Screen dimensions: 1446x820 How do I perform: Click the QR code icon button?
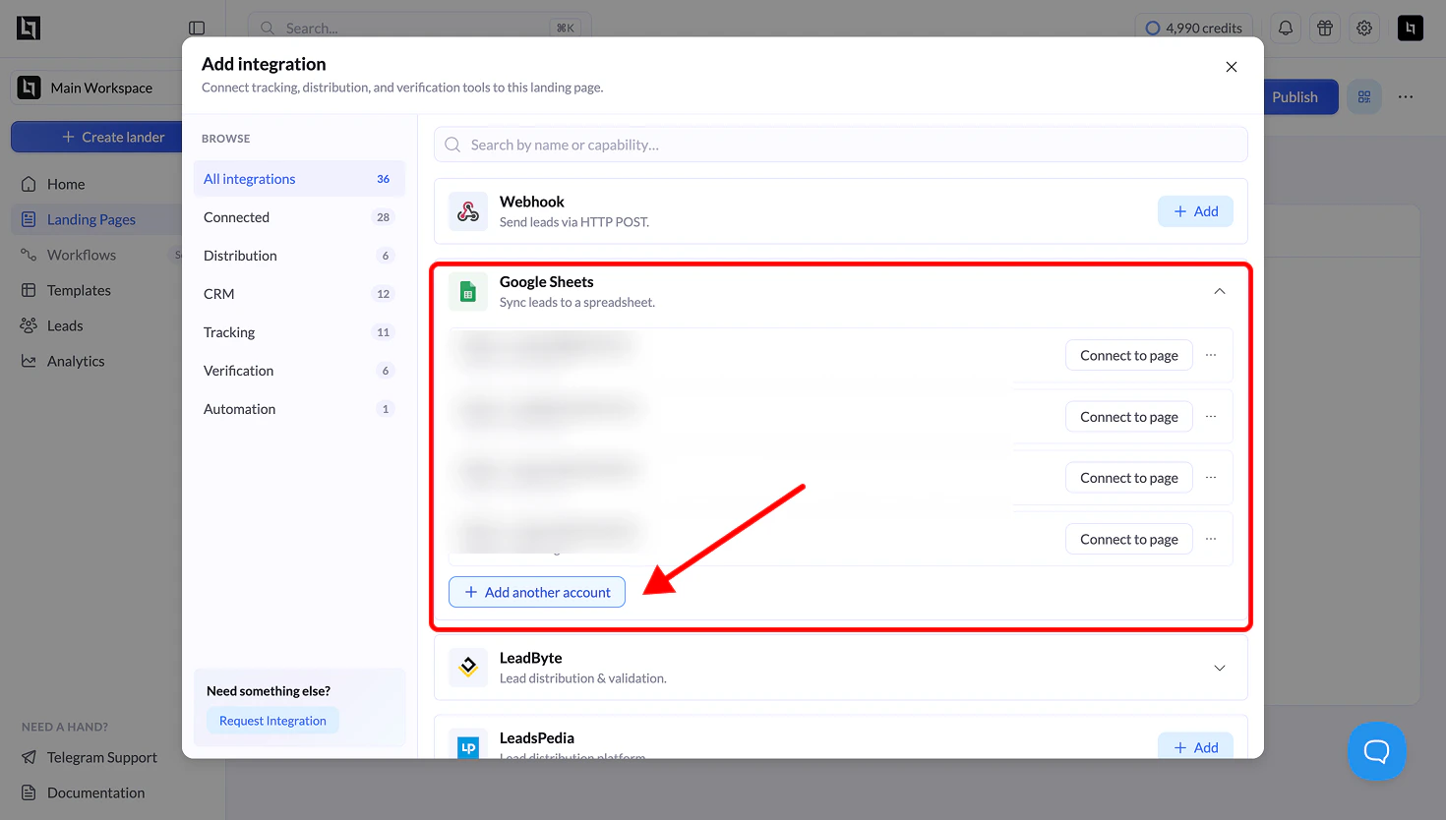(1364, 96)
